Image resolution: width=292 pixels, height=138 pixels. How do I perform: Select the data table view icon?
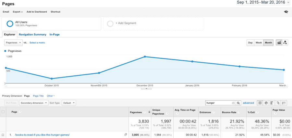click(260, 103)
